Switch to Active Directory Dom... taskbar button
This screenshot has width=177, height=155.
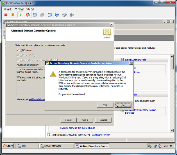click(92, 146)
